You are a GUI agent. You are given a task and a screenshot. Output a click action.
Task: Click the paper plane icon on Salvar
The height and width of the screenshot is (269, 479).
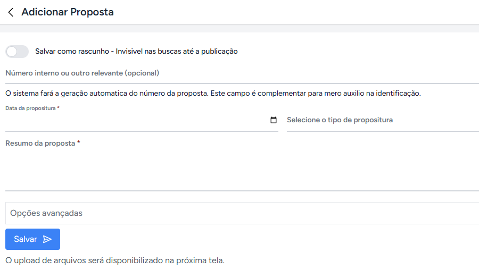tap(47, 239)
